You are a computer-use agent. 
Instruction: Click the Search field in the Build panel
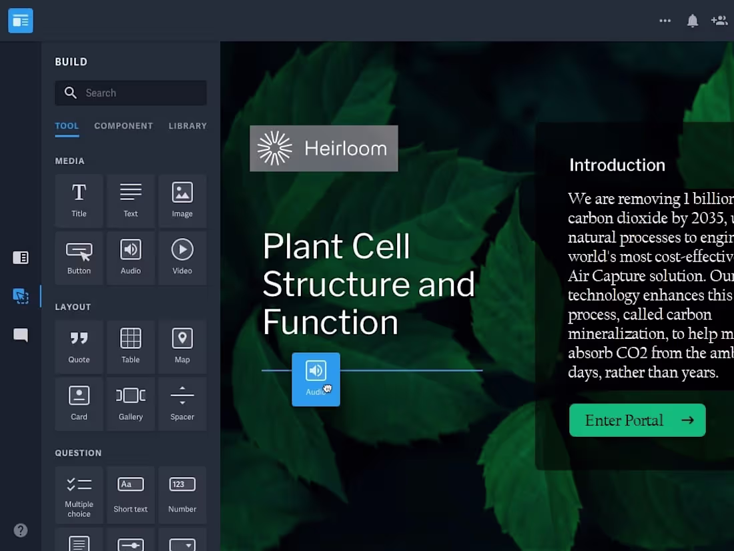[130, 93]
